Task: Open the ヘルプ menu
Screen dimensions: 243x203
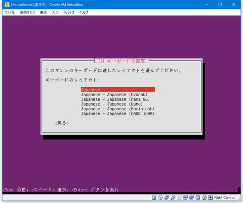Action: point(84,12)
